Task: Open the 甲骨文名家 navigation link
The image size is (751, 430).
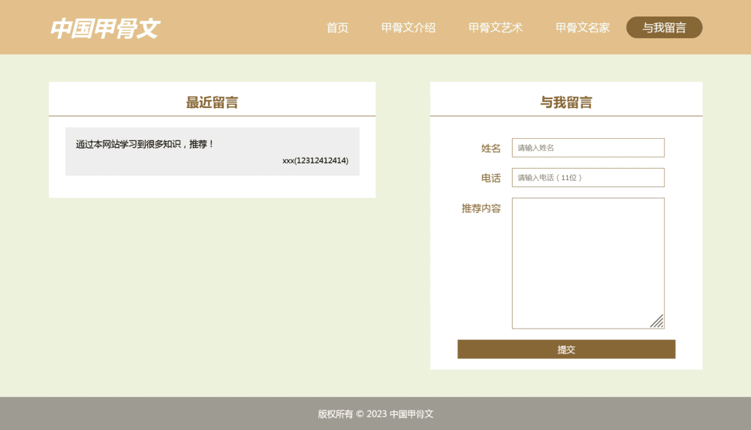Action: pos(582,28)
